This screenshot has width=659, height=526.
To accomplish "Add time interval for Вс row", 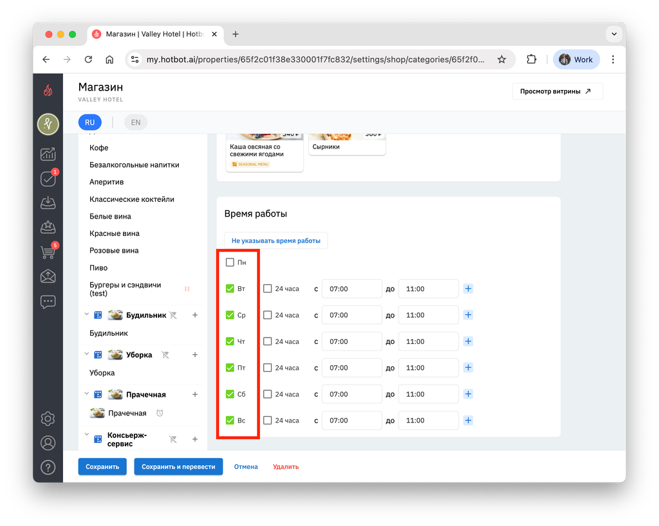I will (469, 420).
